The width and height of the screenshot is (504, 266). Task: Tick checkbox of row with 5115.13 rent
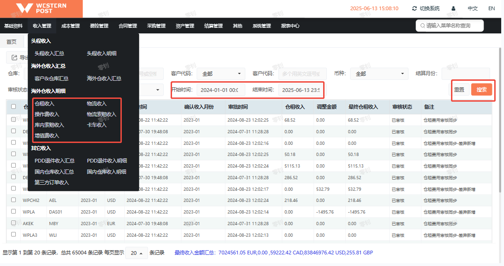13,166
